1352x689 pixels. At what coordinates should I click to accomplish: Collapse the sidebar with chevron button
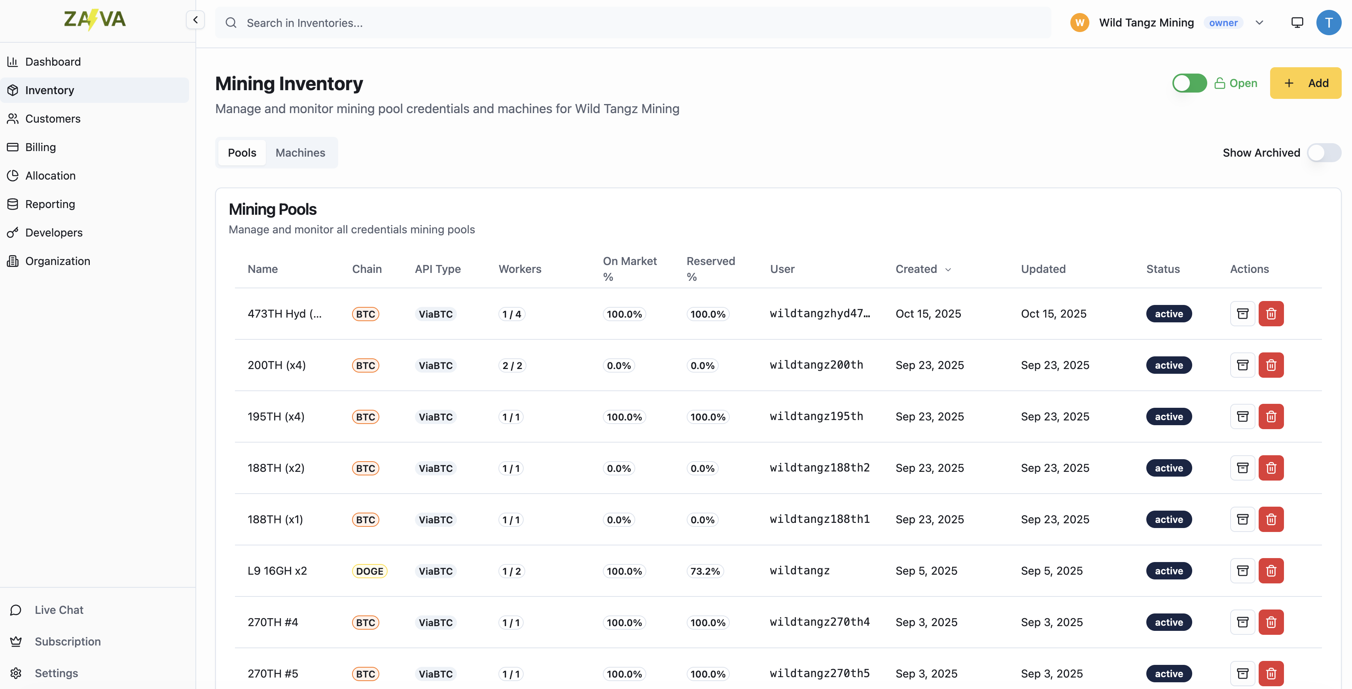[195, 20]
